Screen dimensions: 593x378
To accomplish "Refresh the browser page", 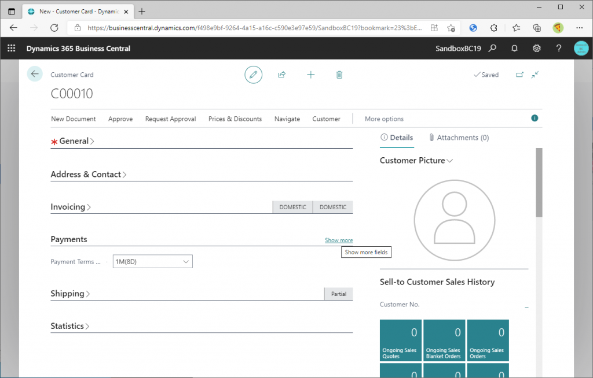I will point(54,28).
